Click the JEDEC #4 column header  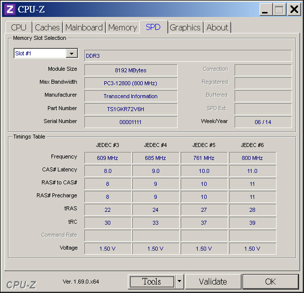tap(155, 145)
